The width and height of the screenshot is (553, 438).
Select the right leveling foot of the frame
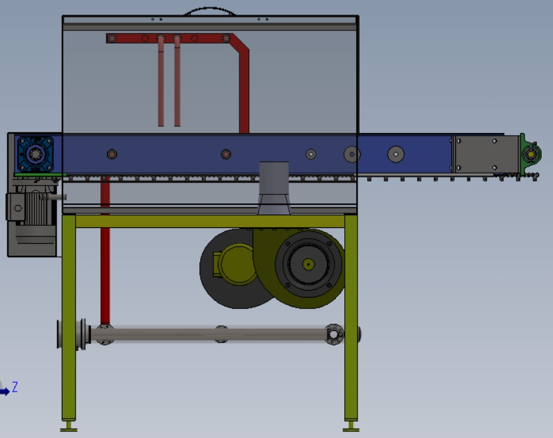(351, 426)
